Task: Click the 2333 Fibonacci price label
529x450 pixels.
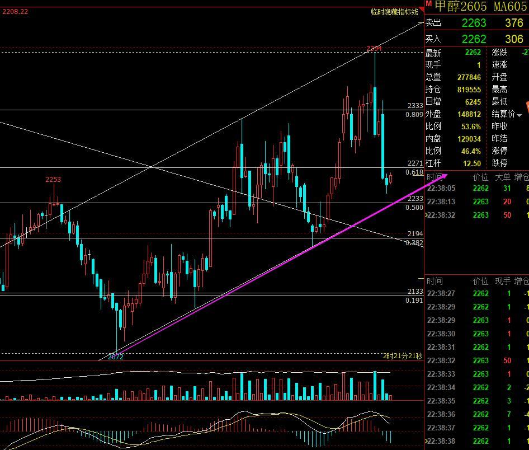Action: (415, 106)
